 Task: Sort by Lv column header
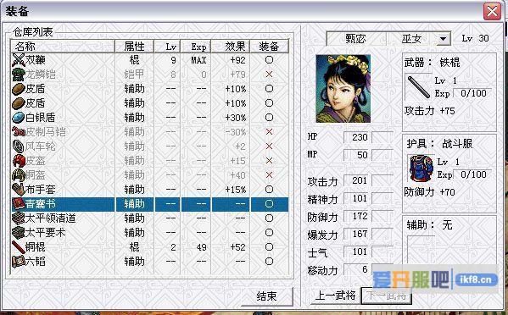coord(167,47)
